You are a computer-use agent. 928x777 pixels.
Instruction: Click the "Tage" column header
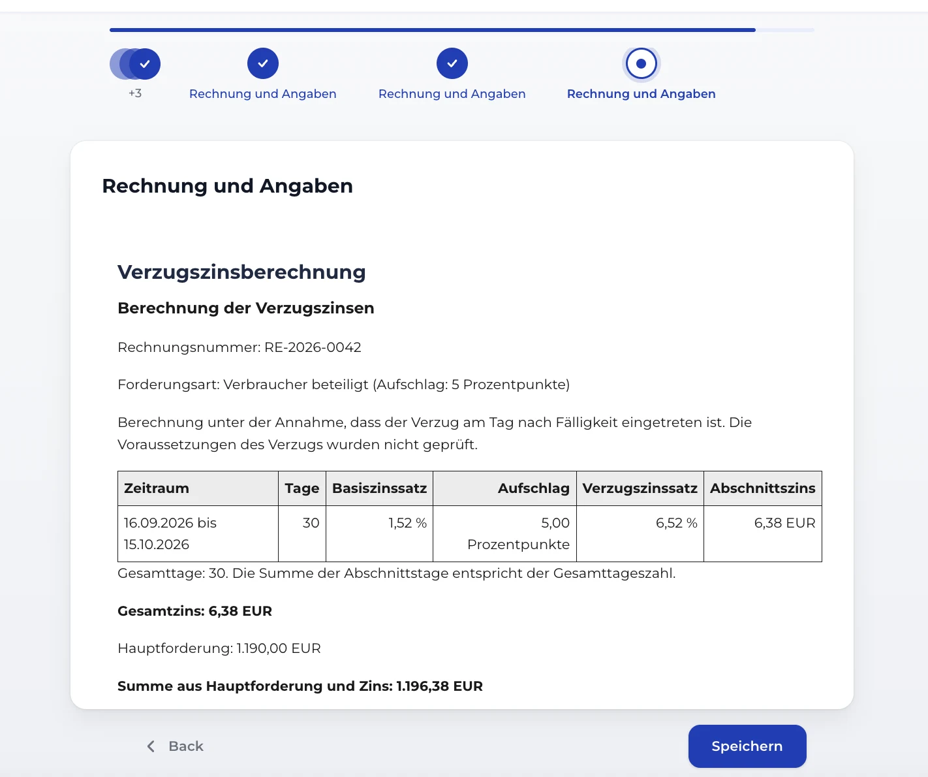tap(302, 488)
